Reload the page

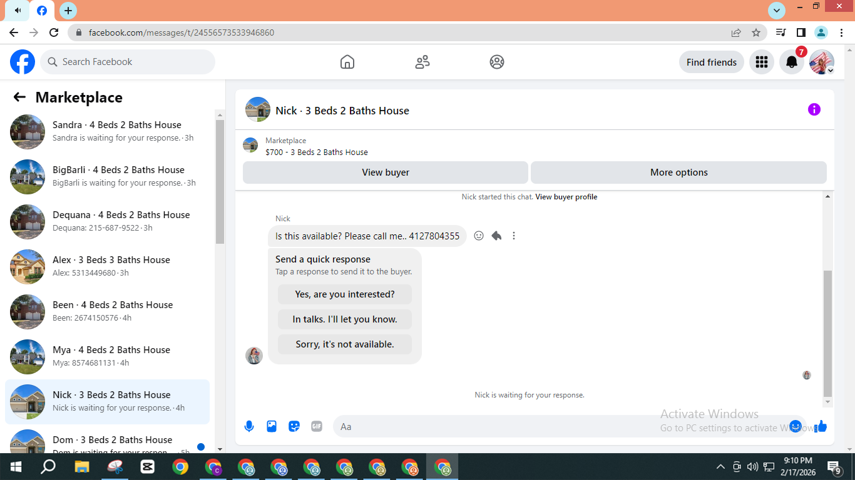[x=54, y=32]
